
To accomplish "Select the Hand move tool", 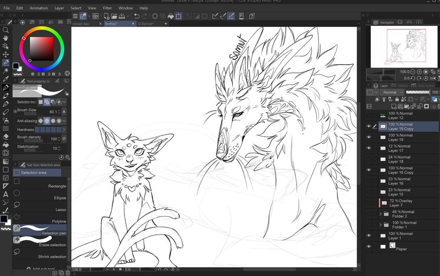I will pos(5,38).
